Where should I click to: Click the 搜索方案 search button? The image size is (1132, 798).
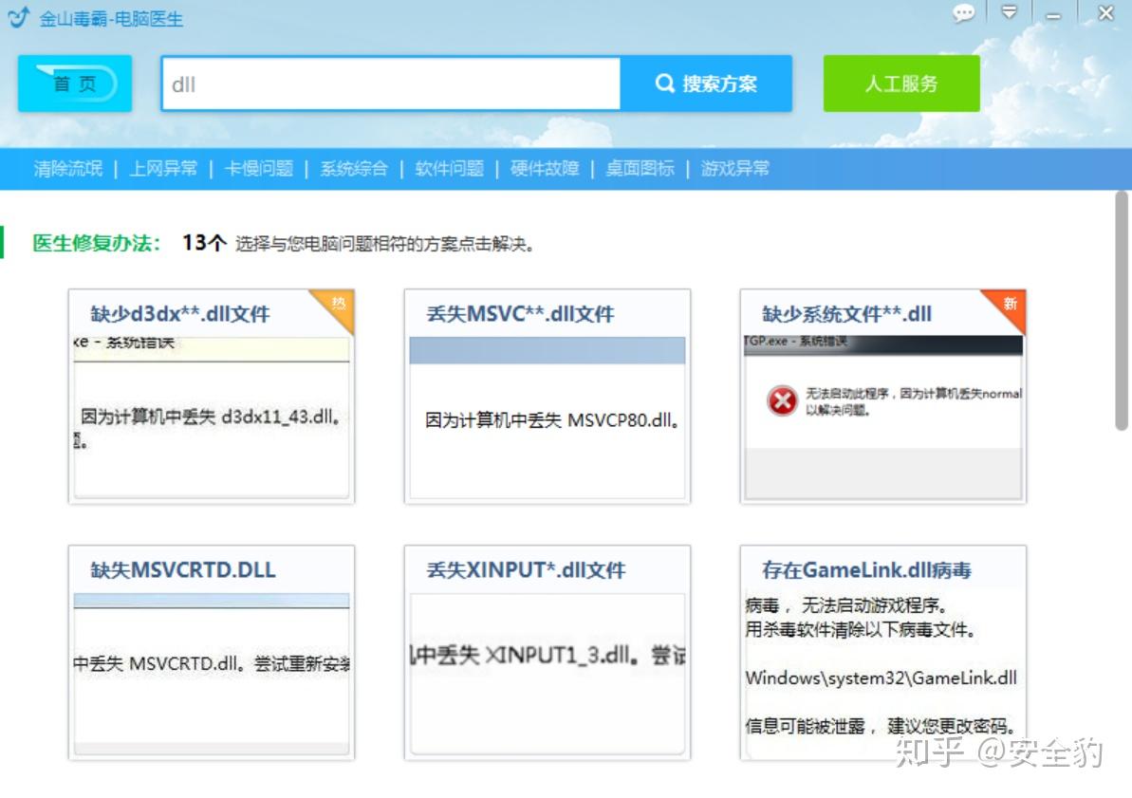coord(706,84)
